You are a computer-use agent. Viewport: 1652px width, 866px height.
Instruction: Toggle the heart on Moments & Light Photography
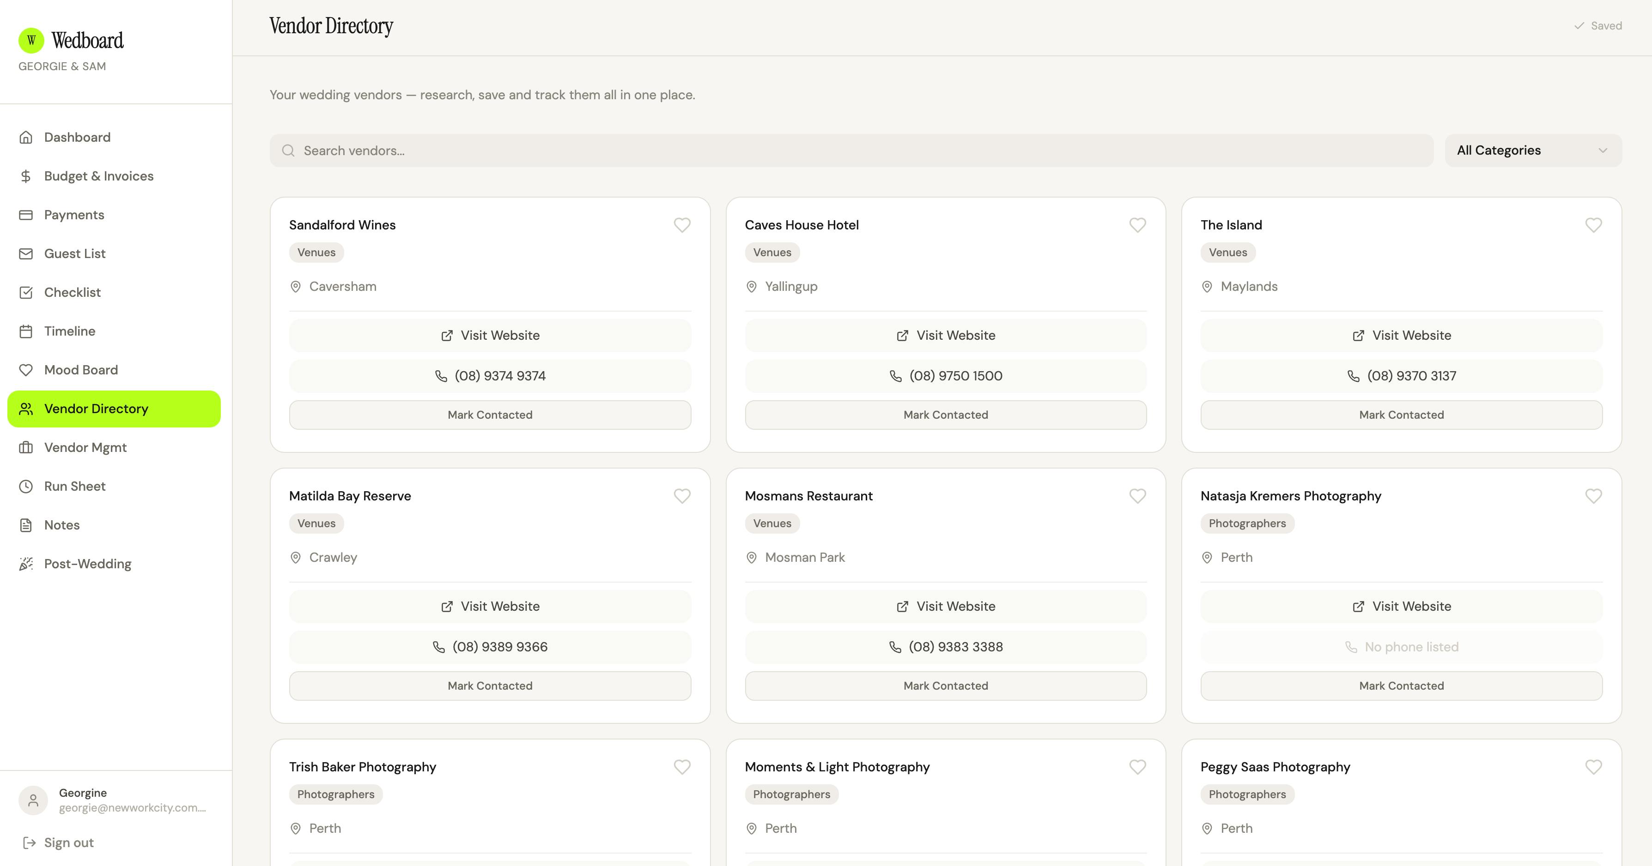[1138, 767]
